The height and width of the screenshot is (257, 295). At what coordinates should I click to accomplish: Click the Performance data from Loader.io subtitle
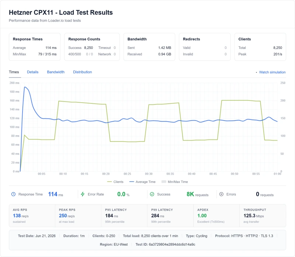pyautogui.click(x=45, y=21)
